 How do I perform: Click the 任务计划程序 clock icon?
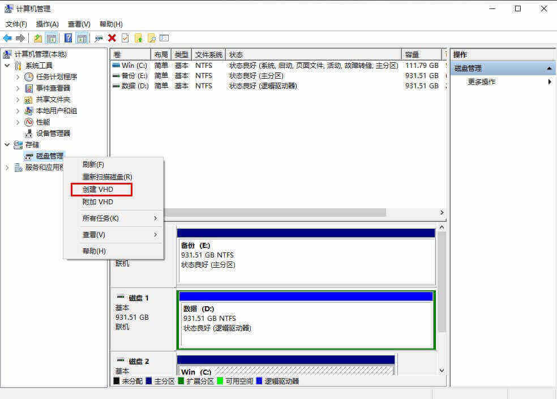pyautogui.click(x=29, y=77)
